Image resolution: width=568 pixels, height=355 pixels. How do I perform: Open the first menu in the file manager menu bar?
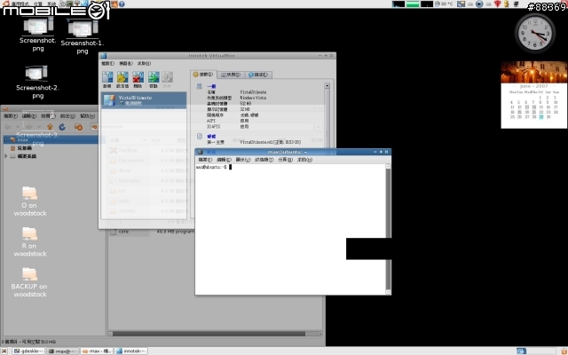click(x=10, y=116)
